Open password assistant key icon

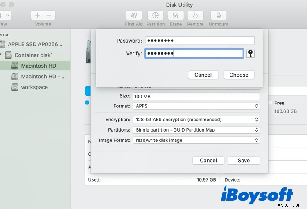click(251, 53)
